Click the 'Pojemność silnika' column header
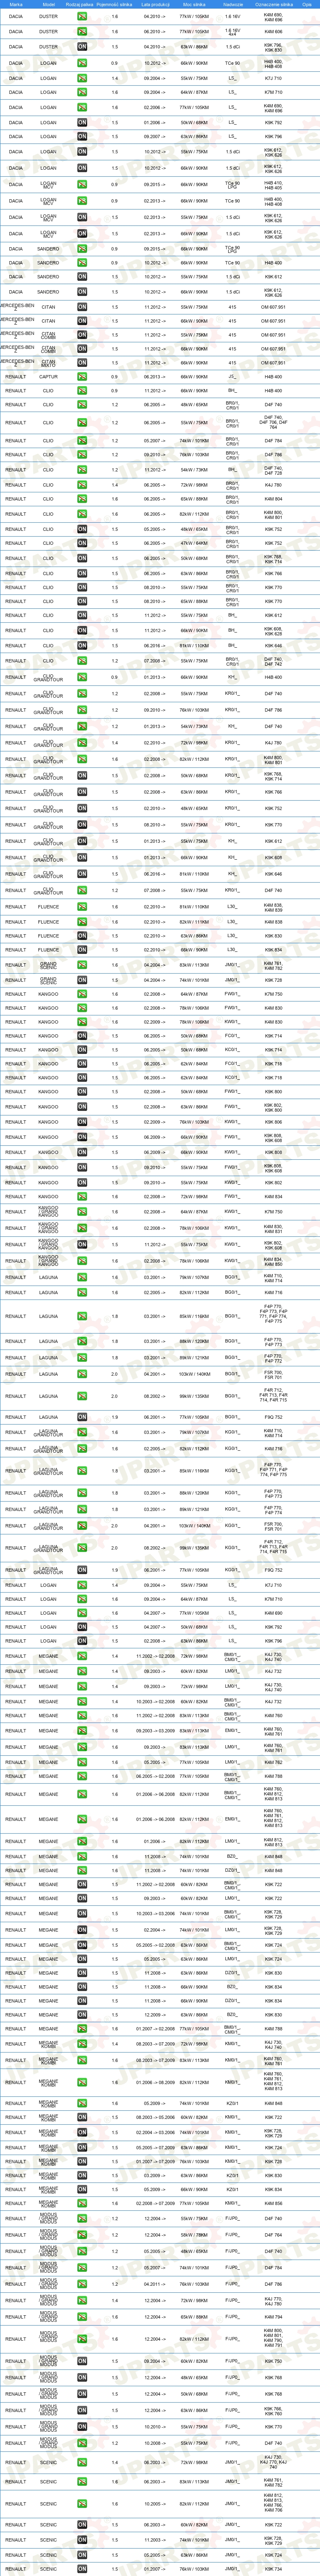Image resolution: width=320 pixels, height=2576 pixels. (115, 4)
